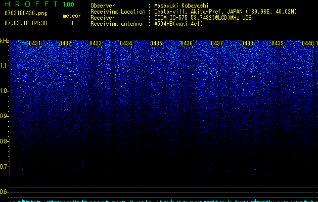Viewport: 318px width, 202px height.
Task: Click the 0.9 kHz axis label
Action: coord(4,116)
